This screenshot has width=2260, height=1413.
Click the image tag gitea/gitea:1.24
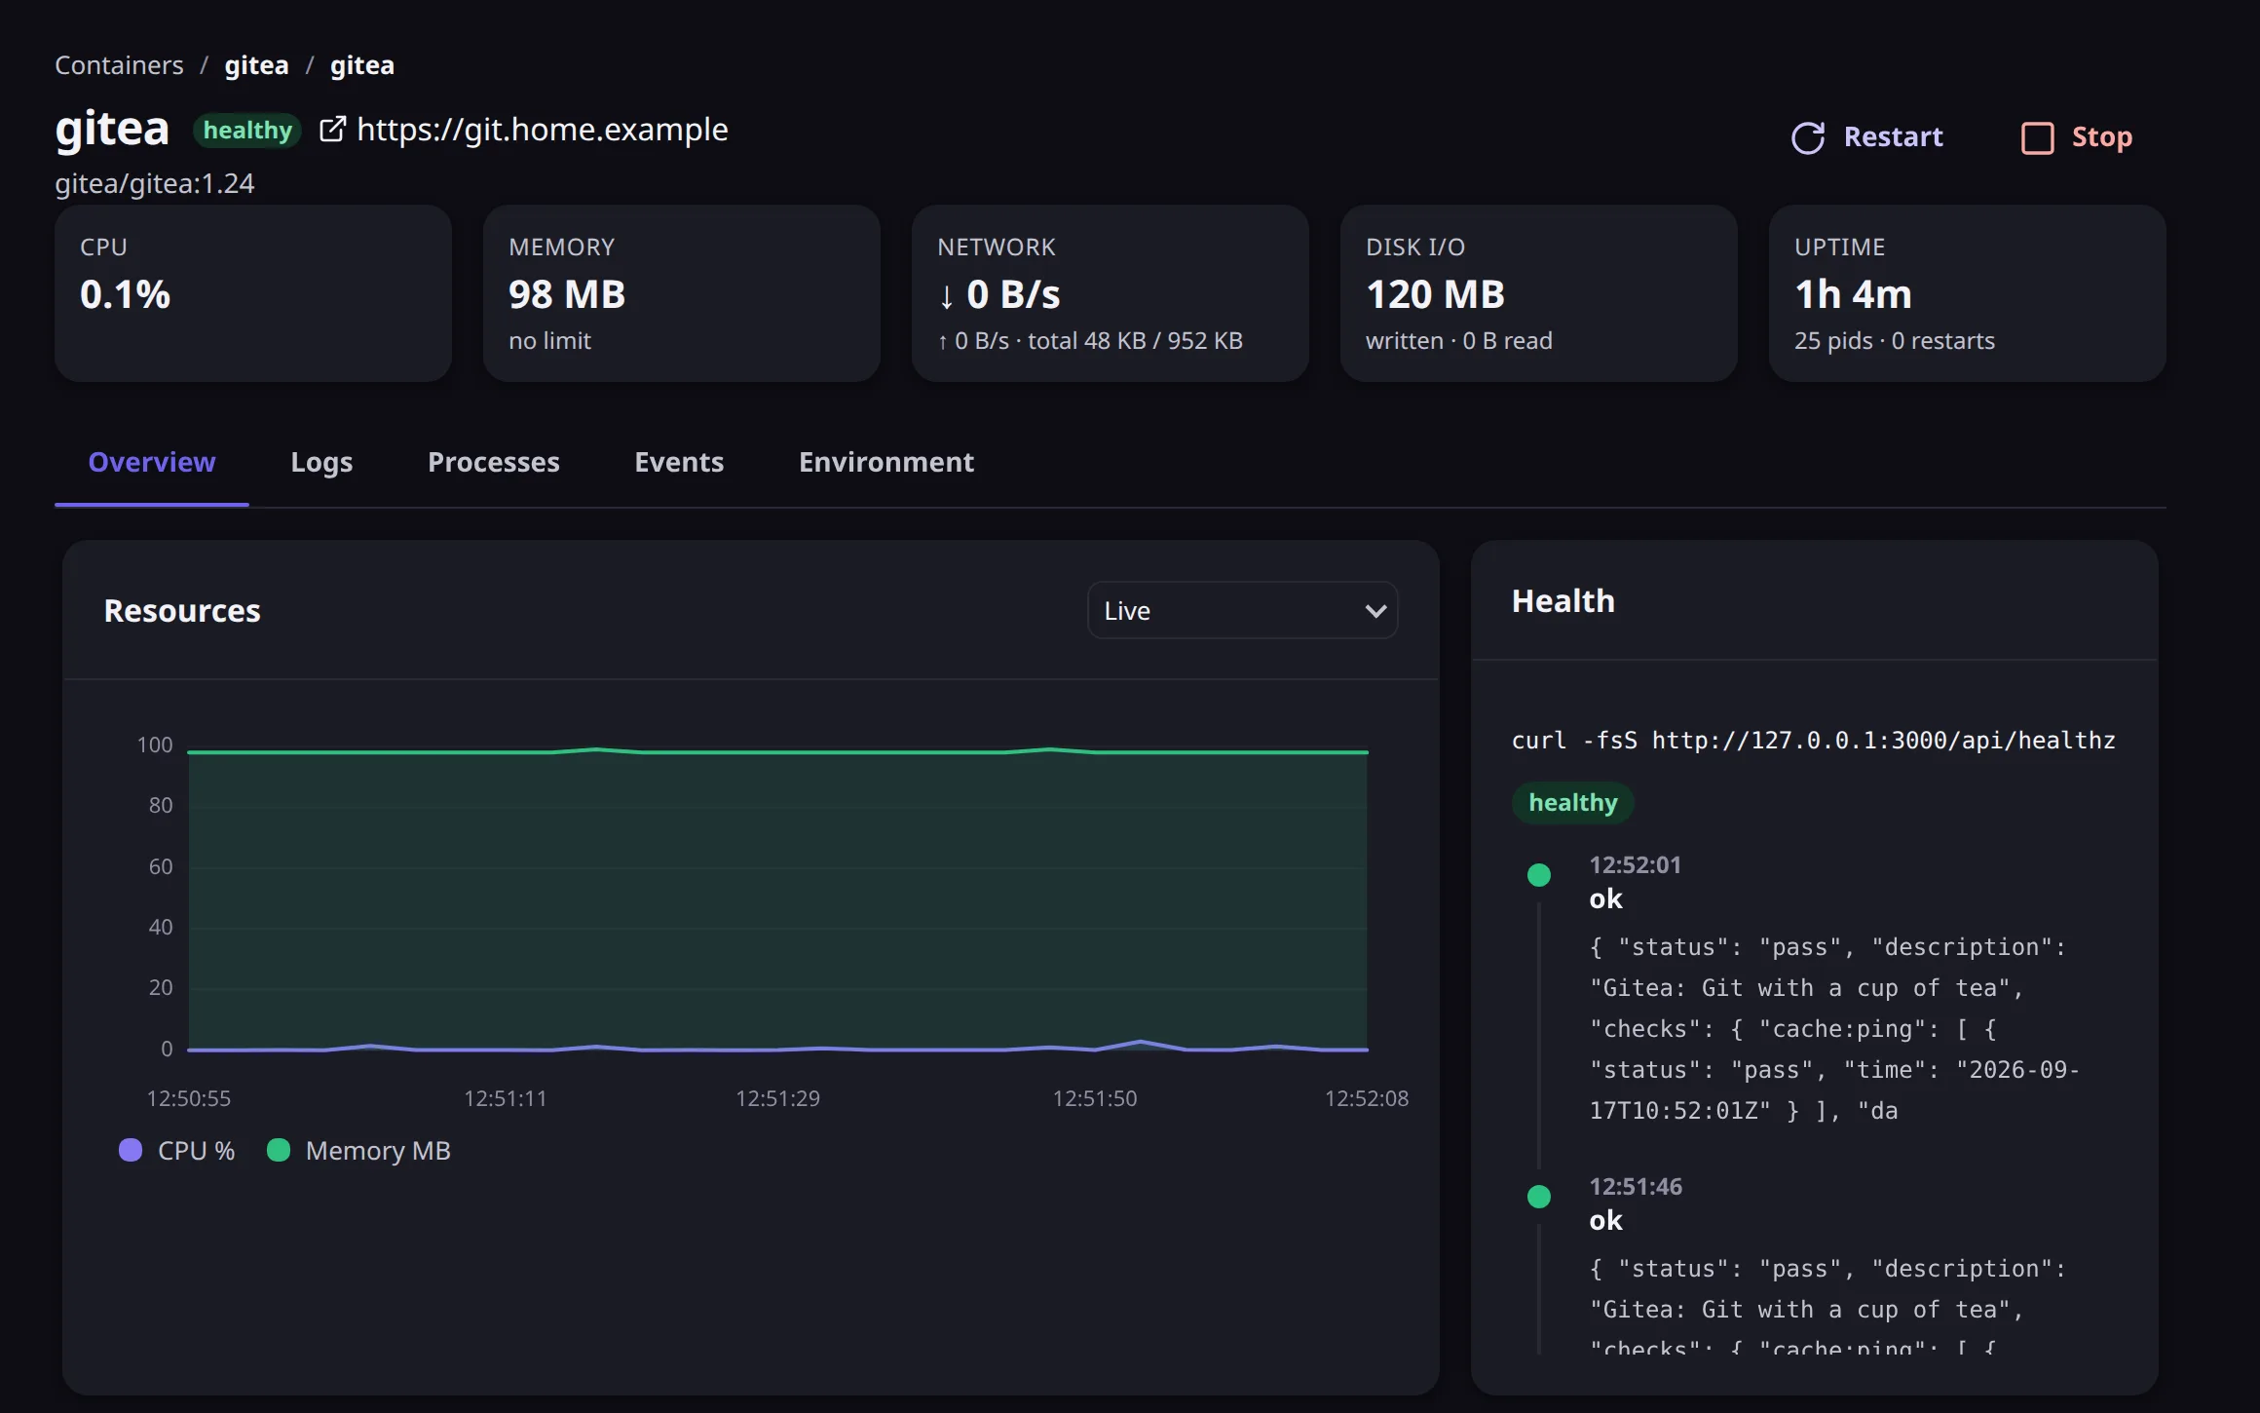tap(155, 183)
